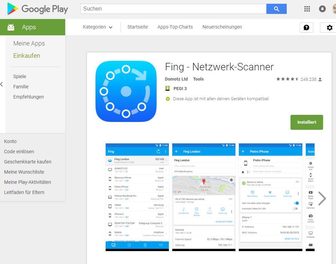The height and width of the screenshot is (264, 336).
Task: Open the Google apps grid icon
Action: click(x=307, y=9)
